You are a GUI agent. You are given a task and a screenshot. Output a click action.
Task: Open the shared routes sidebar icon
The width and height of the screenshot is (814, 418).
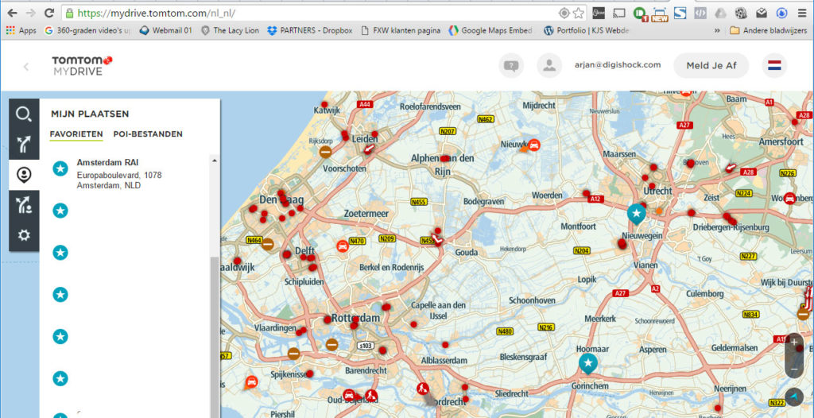24,205
